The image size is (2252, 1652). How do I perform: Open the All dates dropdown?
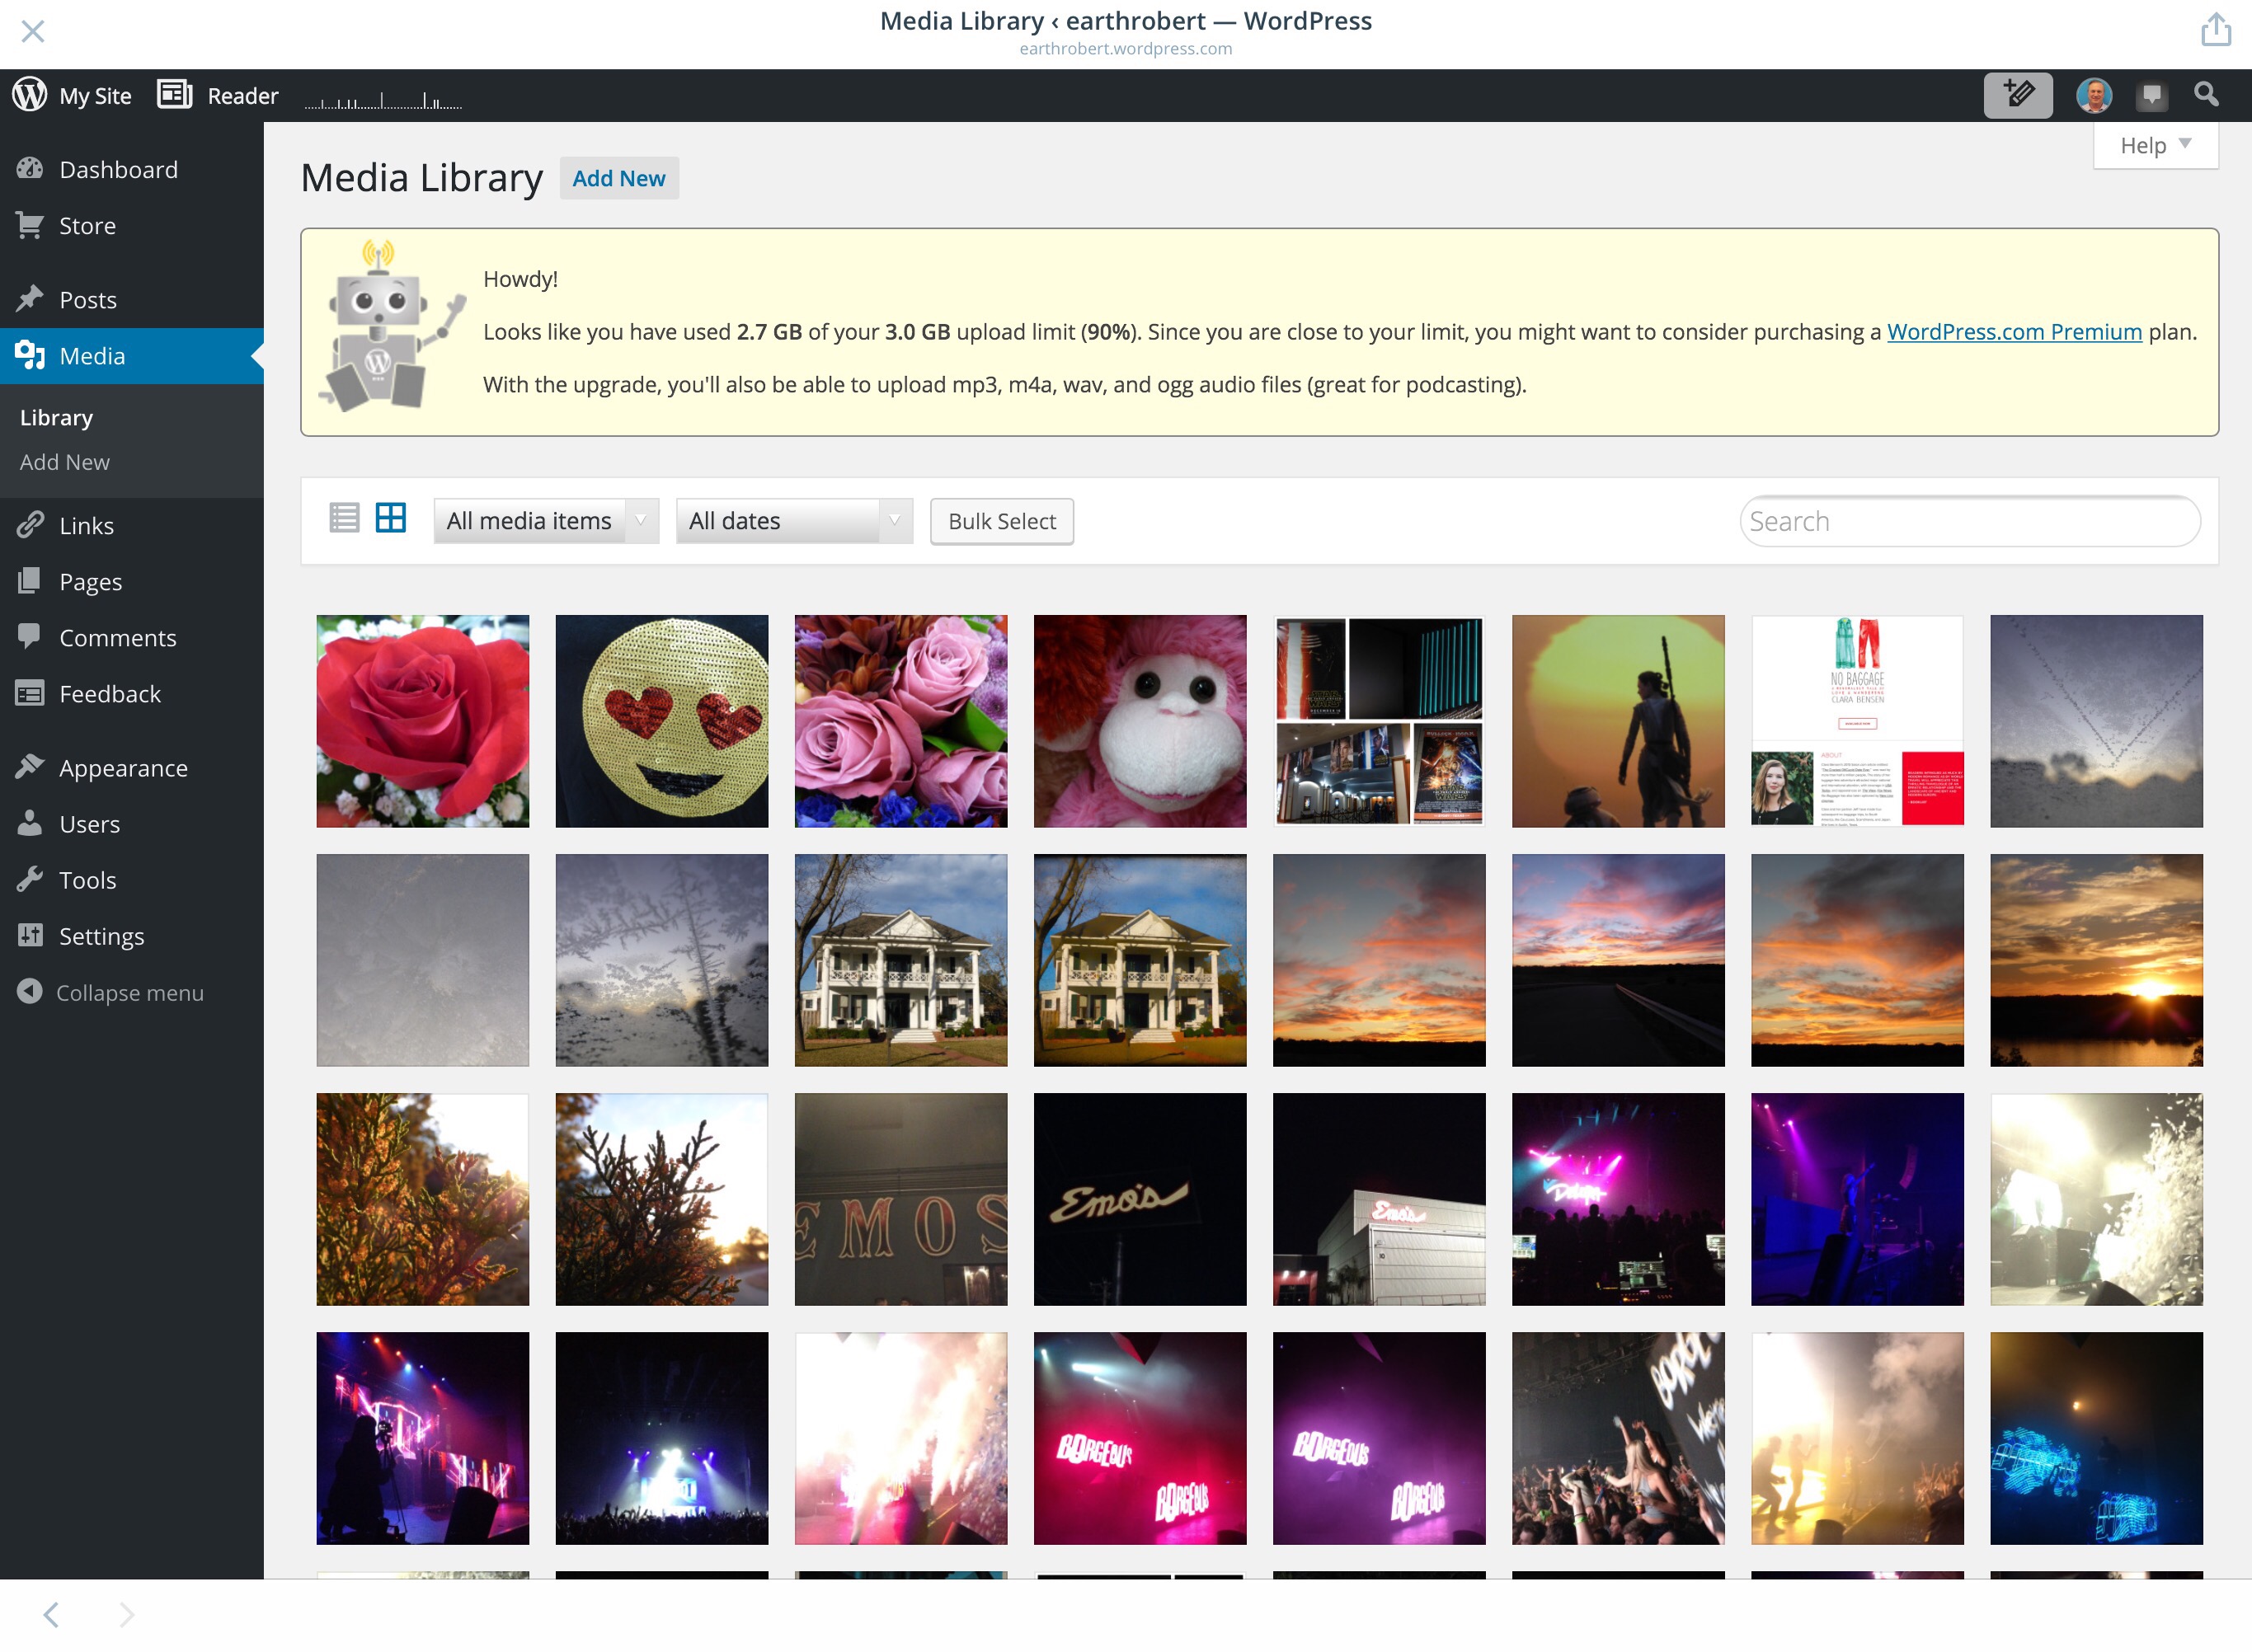click(x=793, y=521)
